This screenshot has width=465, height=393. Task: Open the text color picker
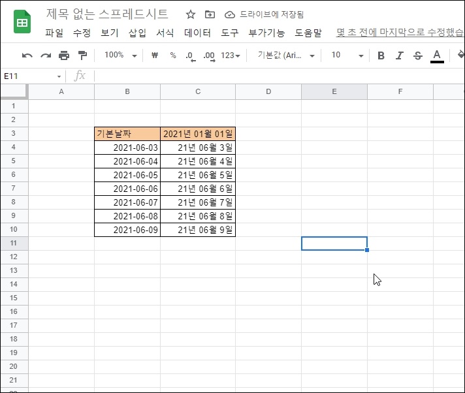[x=437, y=55]
